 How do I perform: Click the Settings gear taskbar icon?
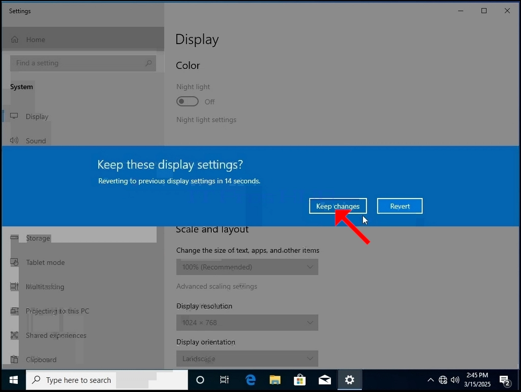click(350, 380)
